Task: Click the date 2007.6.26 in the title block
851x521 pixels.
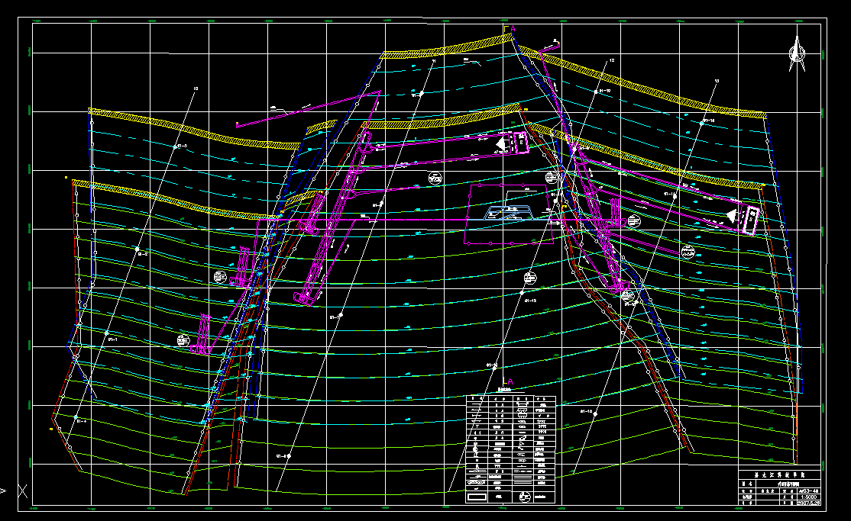Action: tap(809, 503)
